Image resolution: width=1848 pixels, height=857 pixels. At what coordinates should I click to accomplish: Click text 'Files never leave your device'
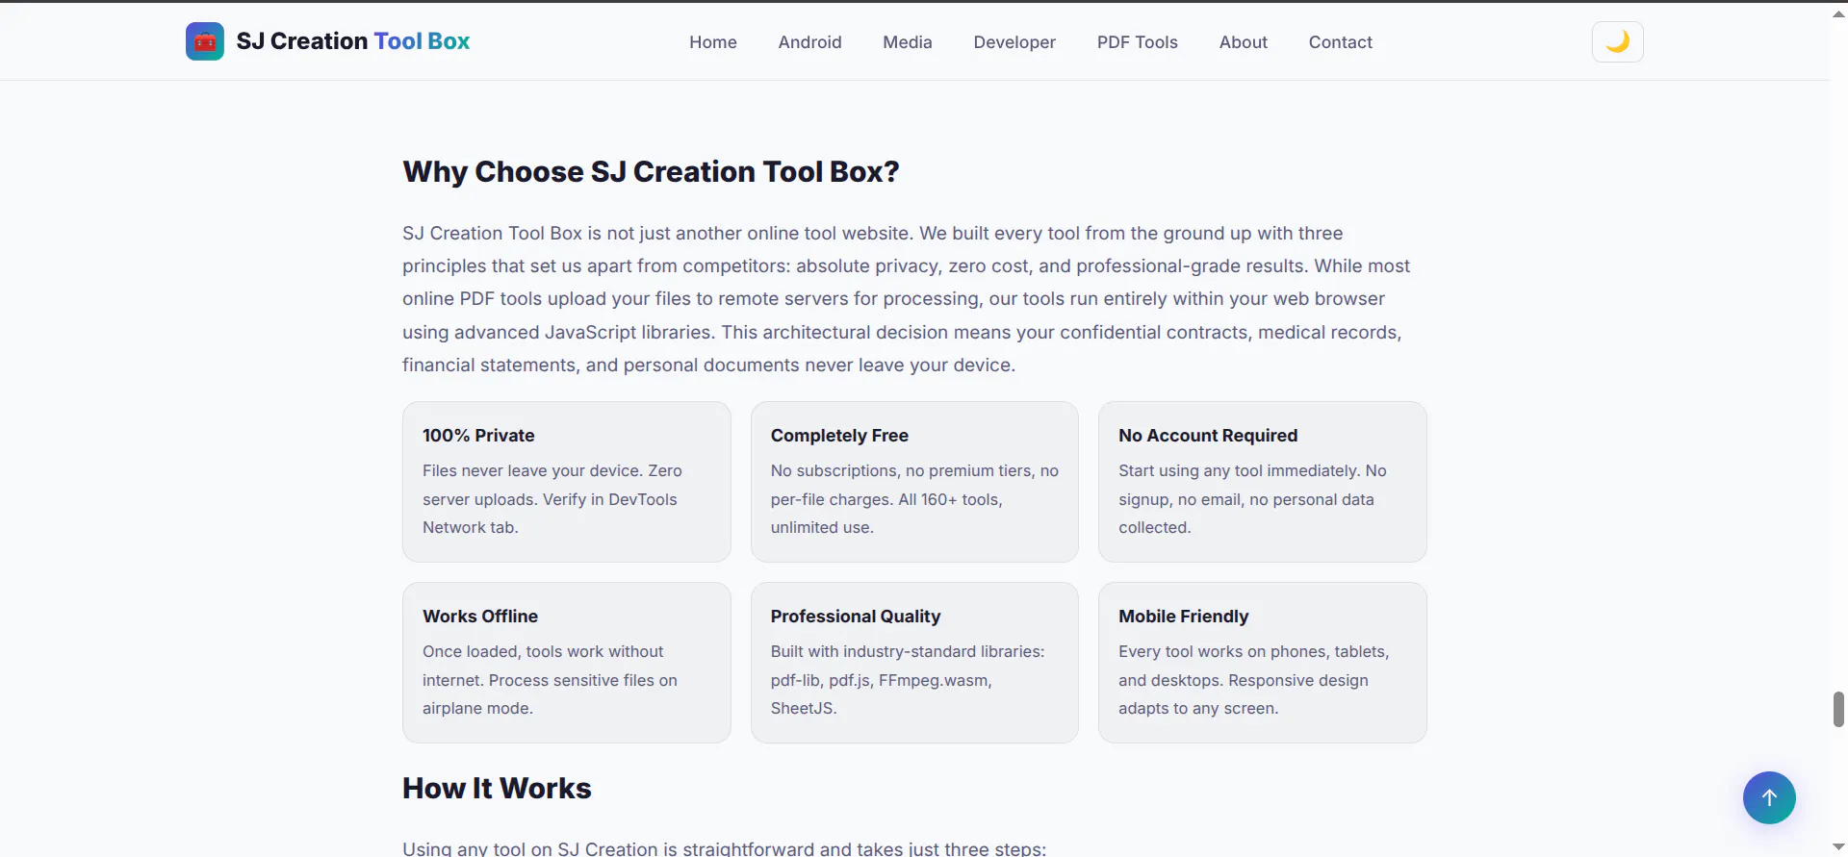531,470
